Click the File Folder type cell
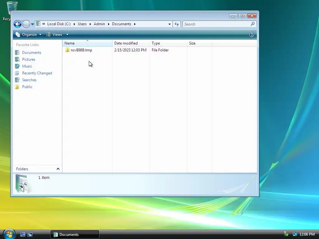Image resolution: width=319 pixels, height=239 pixels. [160, 50]
